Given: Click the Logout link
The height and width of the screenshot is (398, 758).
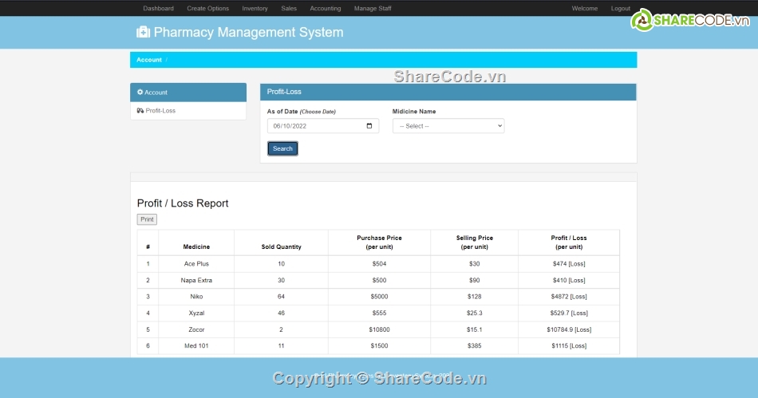Looking at the screenshot, I should [620, 9].
